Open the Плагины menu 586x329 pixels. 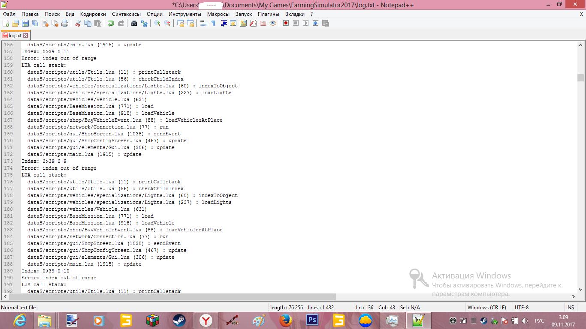[268, 14]
